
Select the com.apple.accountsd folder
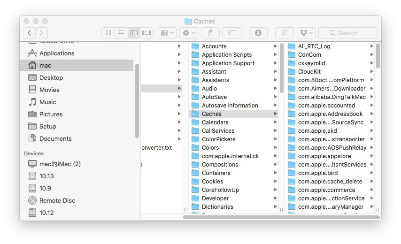point(330,105)
